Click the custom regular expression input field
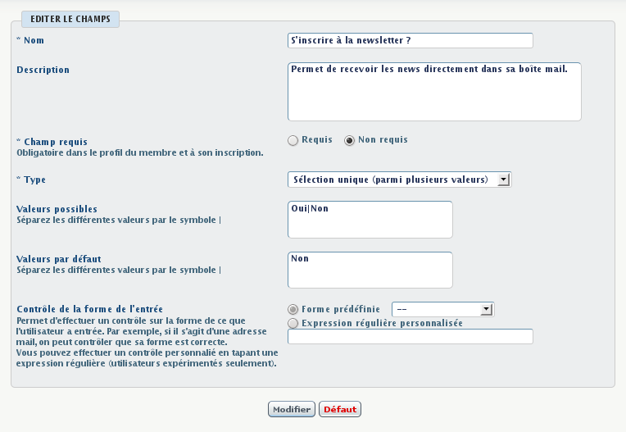626x432 pixels. point(411,336)
